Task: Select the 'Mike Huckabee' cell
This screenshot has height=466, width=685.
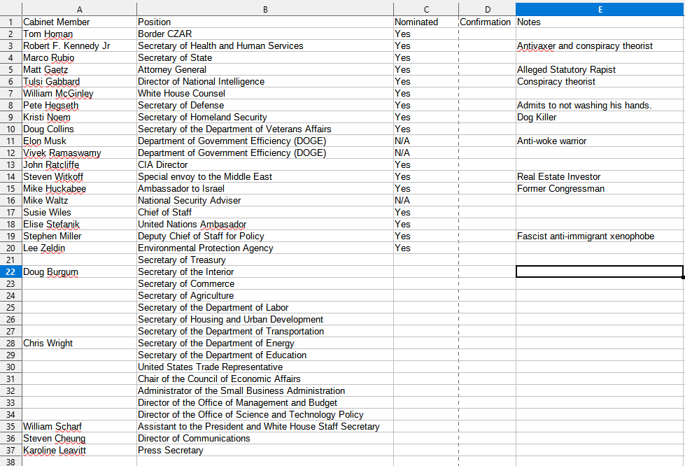Action: [x=79, y=189]
